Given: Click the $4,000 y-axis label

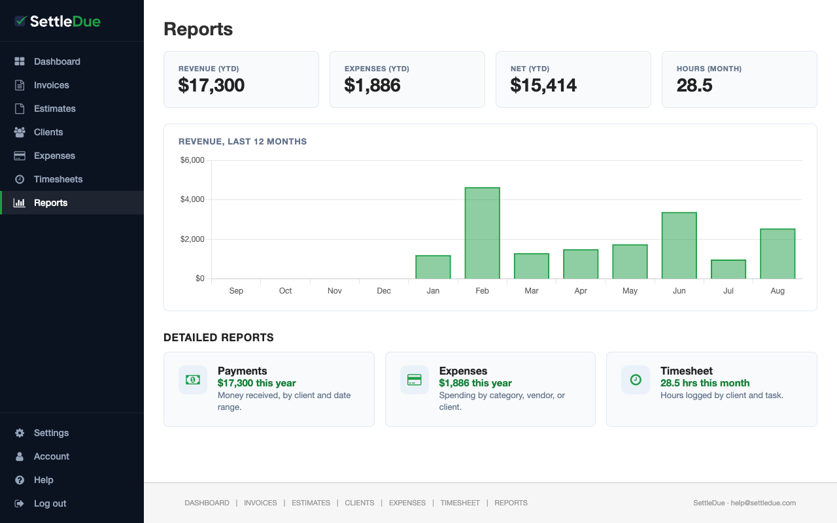Looking at the screenshot, I should coord(192,199).
